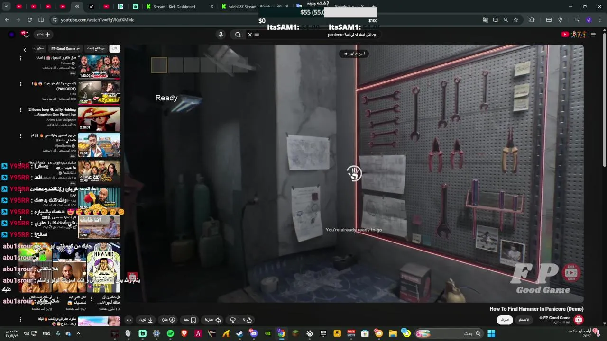Click the Create plus button

pos(44,35)
